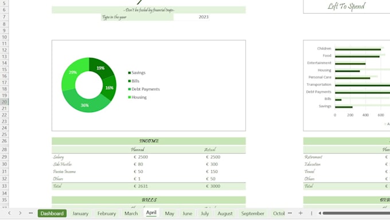This screenshot has height=220, width=390.
Task: Click Children bar in bar chart
Action: point(358,49)
